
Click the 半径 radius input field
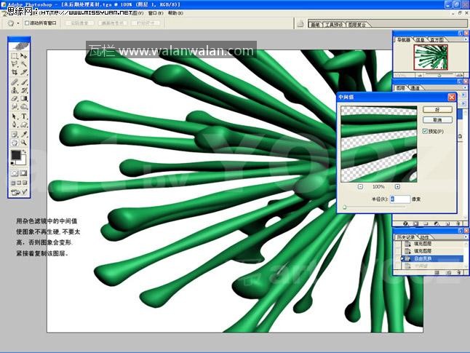(399, 199)
